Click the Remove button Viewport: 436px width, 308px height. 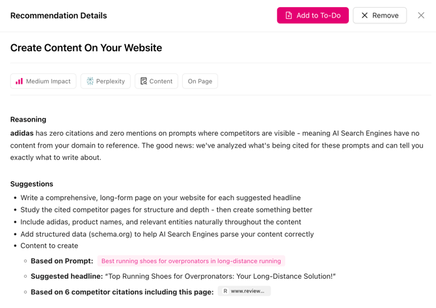tap(379, 16)
